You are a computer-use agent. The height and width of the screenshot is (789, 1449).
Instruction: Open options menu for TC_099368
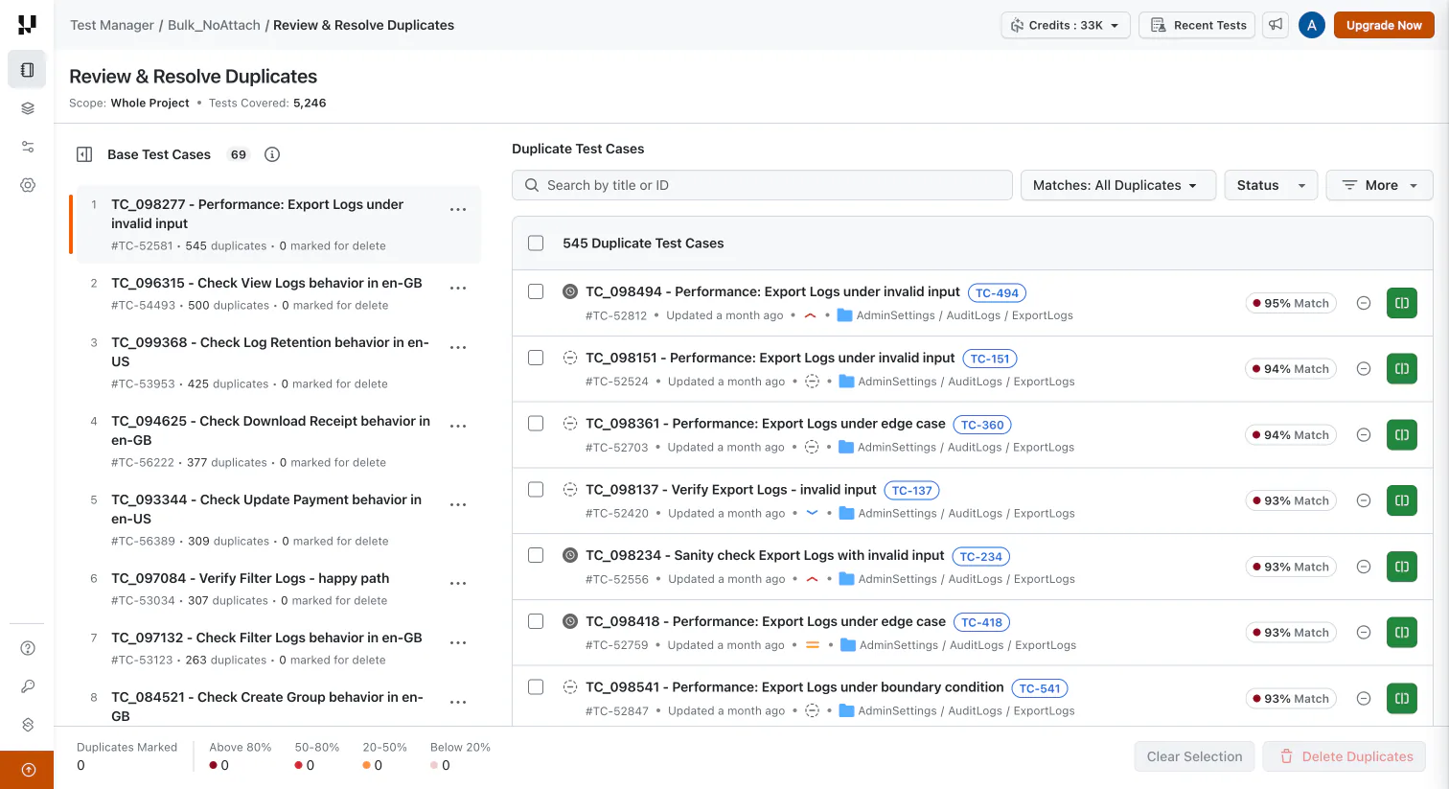(x=458, y=348)
